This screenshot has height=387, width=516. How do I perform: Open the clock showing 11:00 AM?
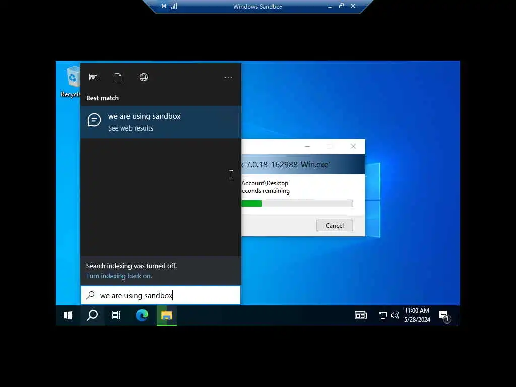pos(417,315)
